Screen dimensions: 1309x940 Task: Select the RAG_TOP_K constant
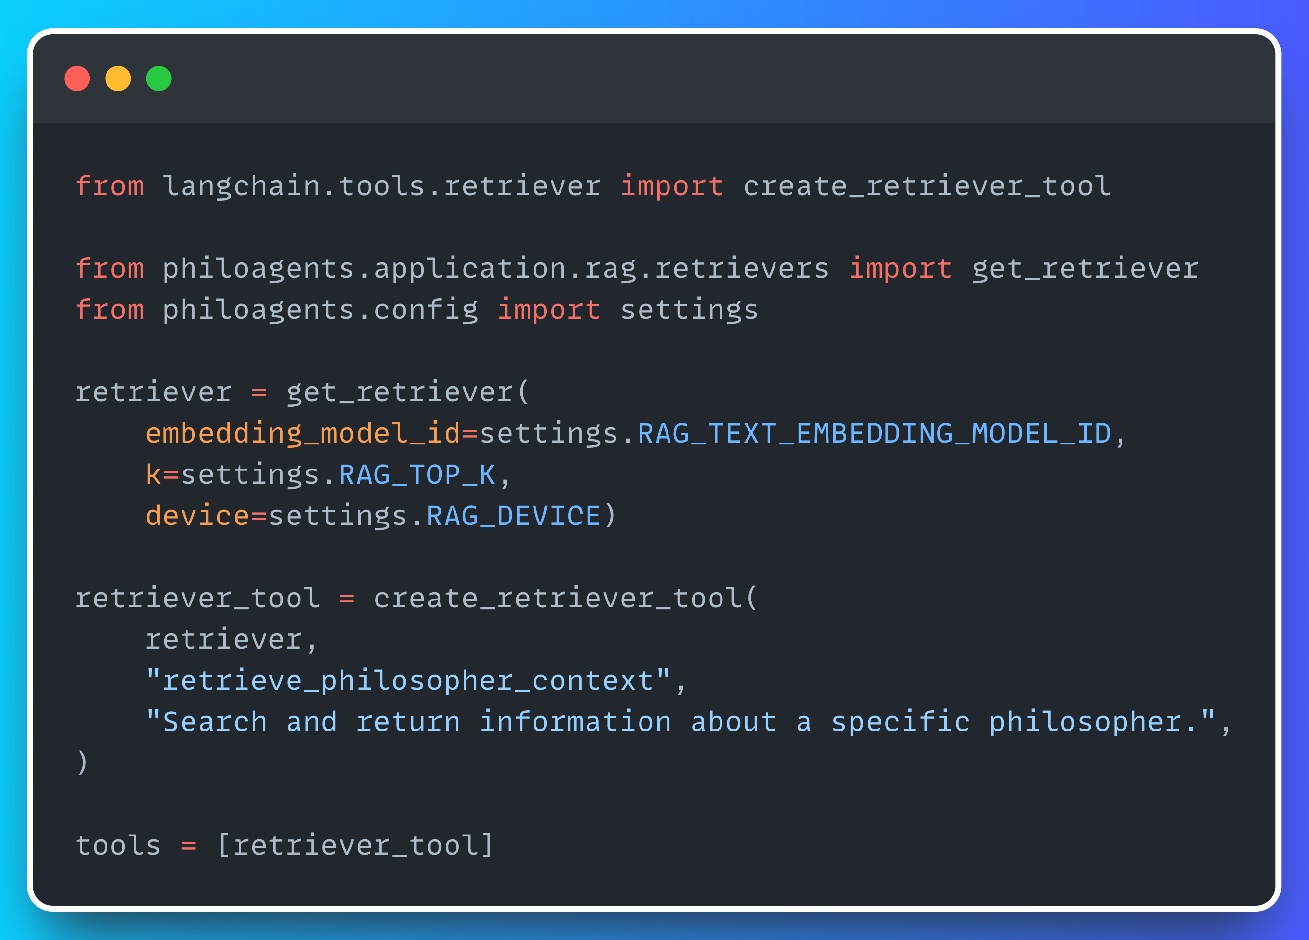417,474
